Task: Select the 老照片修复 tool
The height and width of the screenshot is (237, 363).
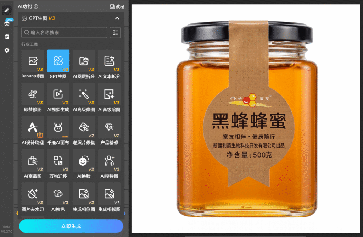Action: 84,127
